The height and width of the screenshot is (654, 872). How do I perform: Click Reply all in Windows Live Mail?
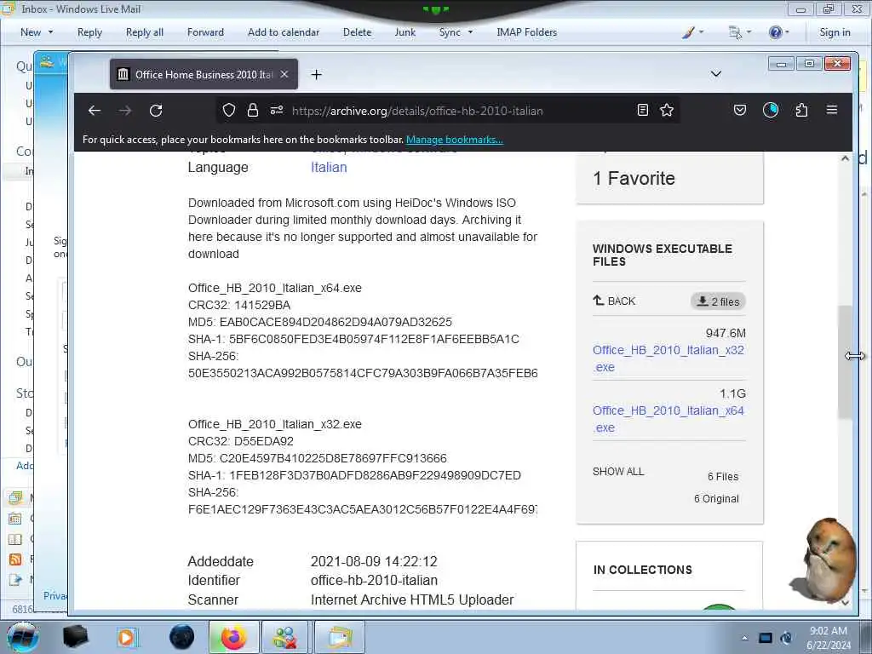(145, 32)
